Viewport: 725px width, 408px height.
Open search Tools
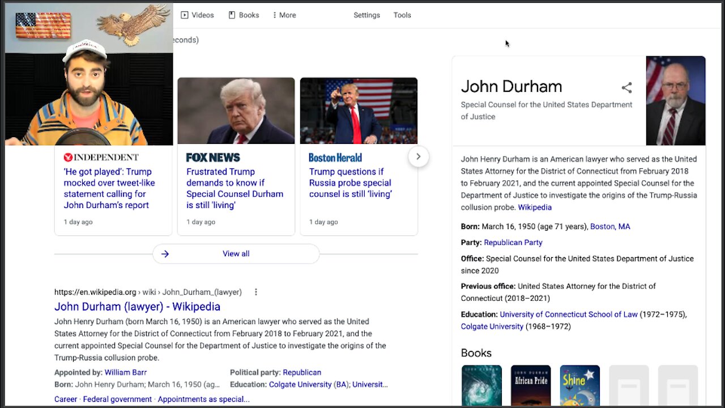coord(402,15)
